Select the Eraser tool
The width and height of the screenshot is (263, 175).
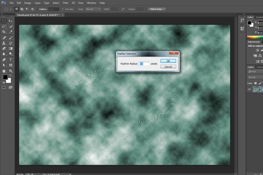(x=4, y=48)
